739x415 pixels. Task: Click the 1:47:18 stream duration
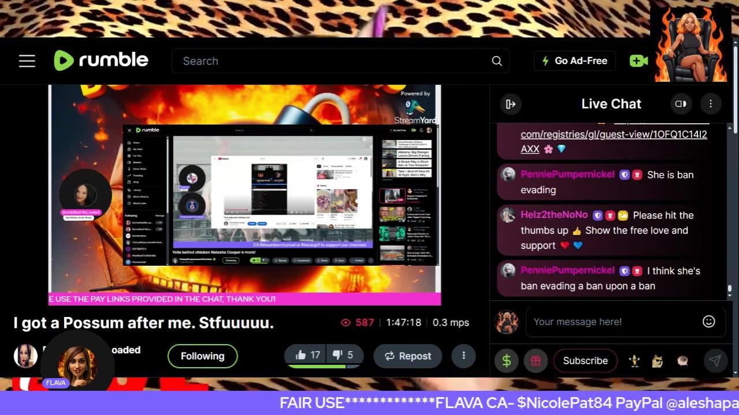404,323
